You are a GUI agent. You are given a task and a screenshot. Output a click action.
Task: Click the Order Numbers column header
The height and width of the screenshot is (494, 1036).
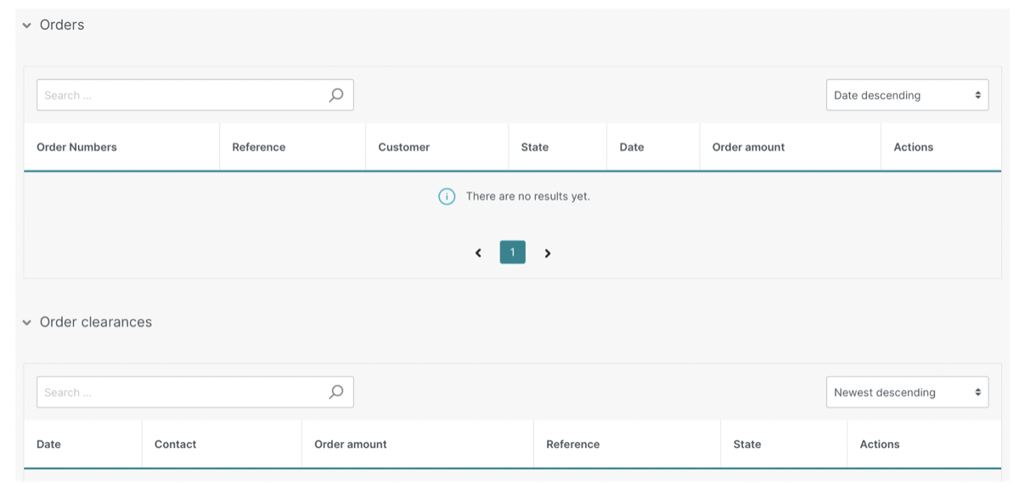(x=76, y=147)
